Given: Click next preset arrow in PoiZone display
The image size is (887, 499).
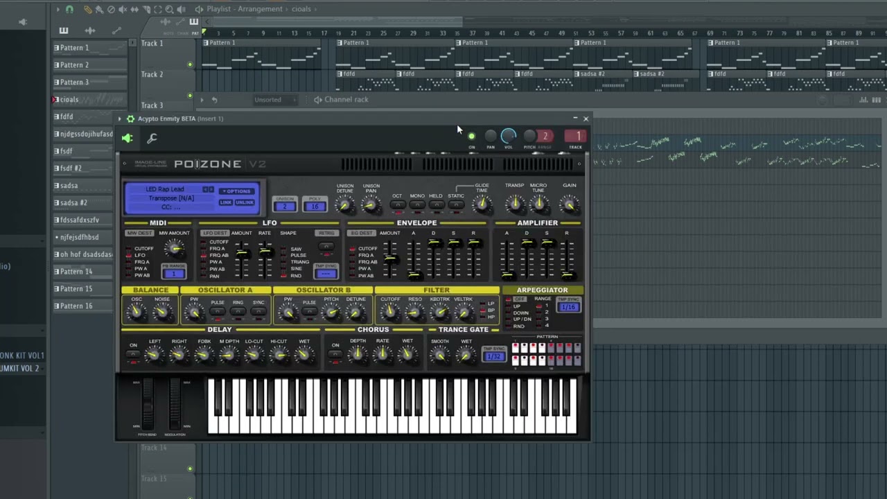Looking at the screenshot, I should pos(211,189).
